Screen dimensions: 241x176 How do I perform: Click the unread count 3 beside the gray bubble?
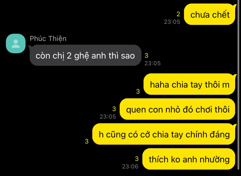click(x=146, y=55)
